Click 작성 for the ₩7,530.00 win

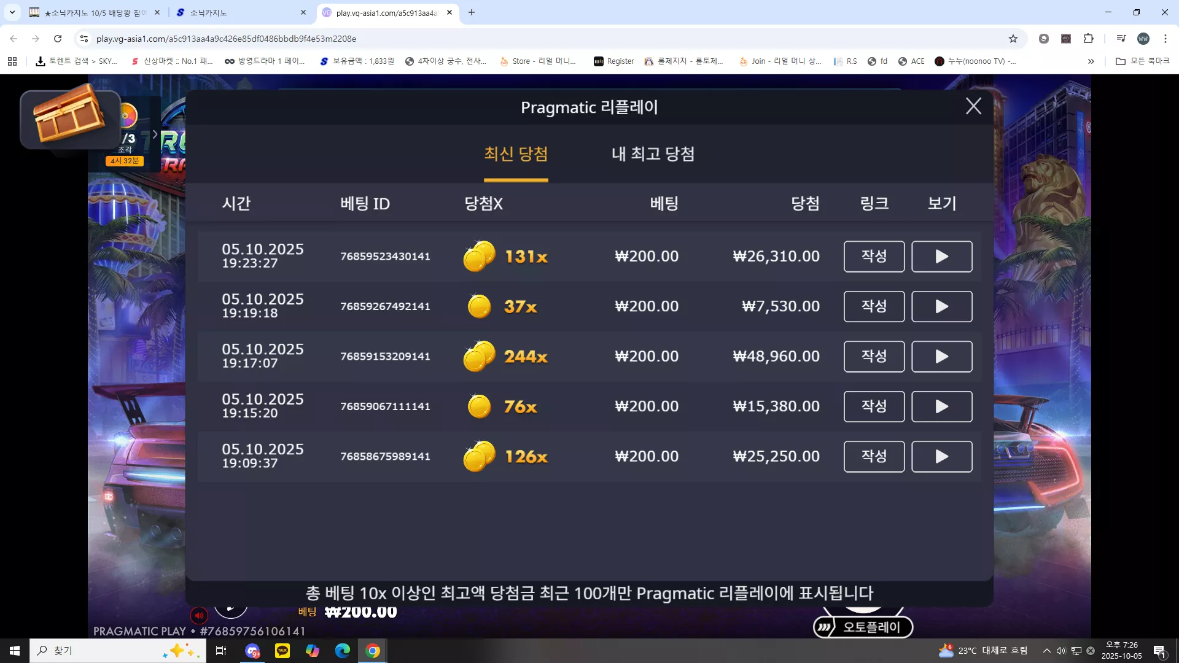coord(874,306)
